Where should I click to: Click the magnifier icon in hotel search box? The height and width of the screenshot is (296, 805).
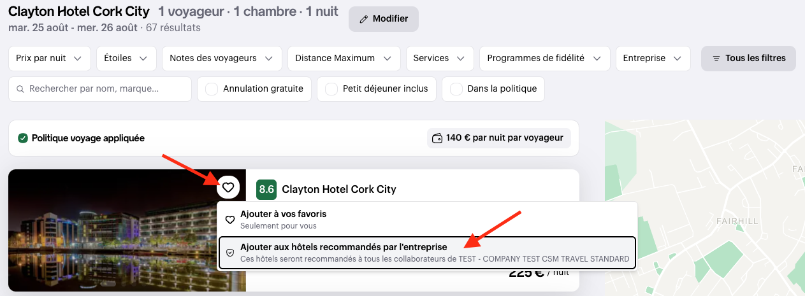coord(20,89)
